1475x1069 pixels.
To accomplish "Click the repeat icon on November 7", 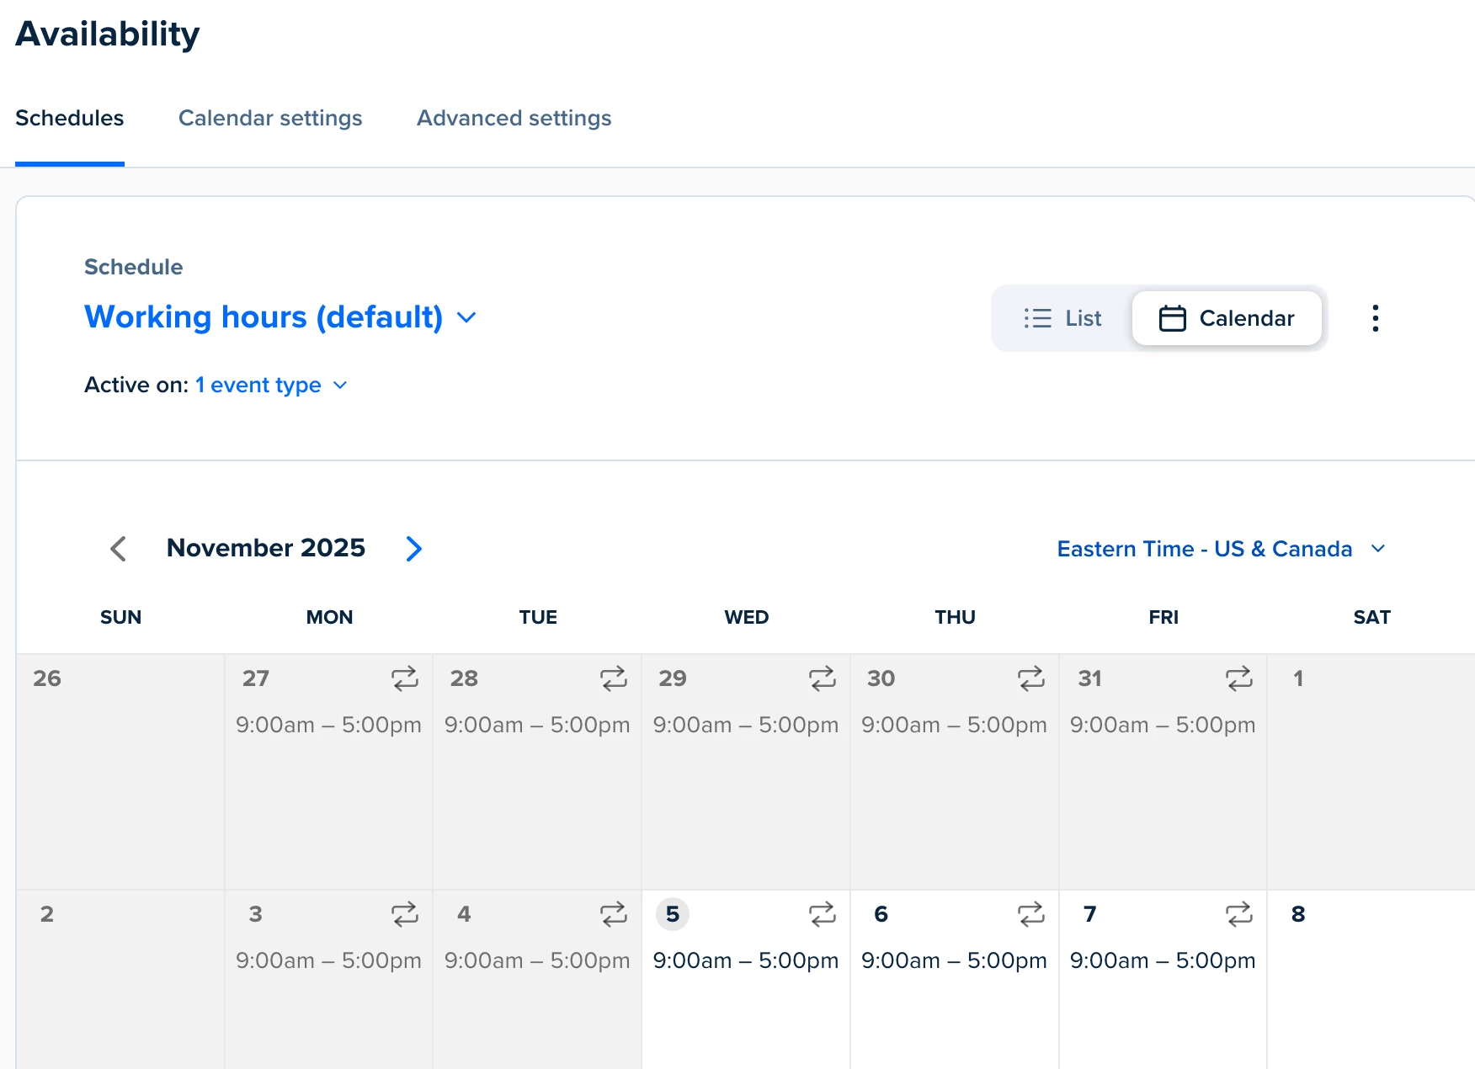I will tap(1239, 914).
